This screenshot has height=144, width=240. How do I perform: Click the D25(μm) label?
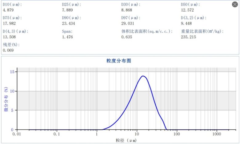coord(72,5)
